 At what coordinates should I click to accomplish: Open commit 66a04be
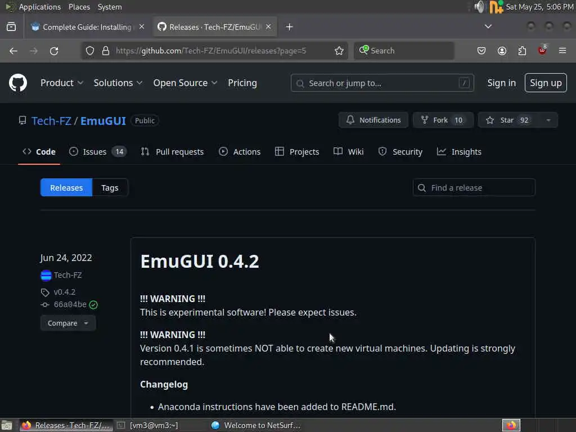(70, 304)
